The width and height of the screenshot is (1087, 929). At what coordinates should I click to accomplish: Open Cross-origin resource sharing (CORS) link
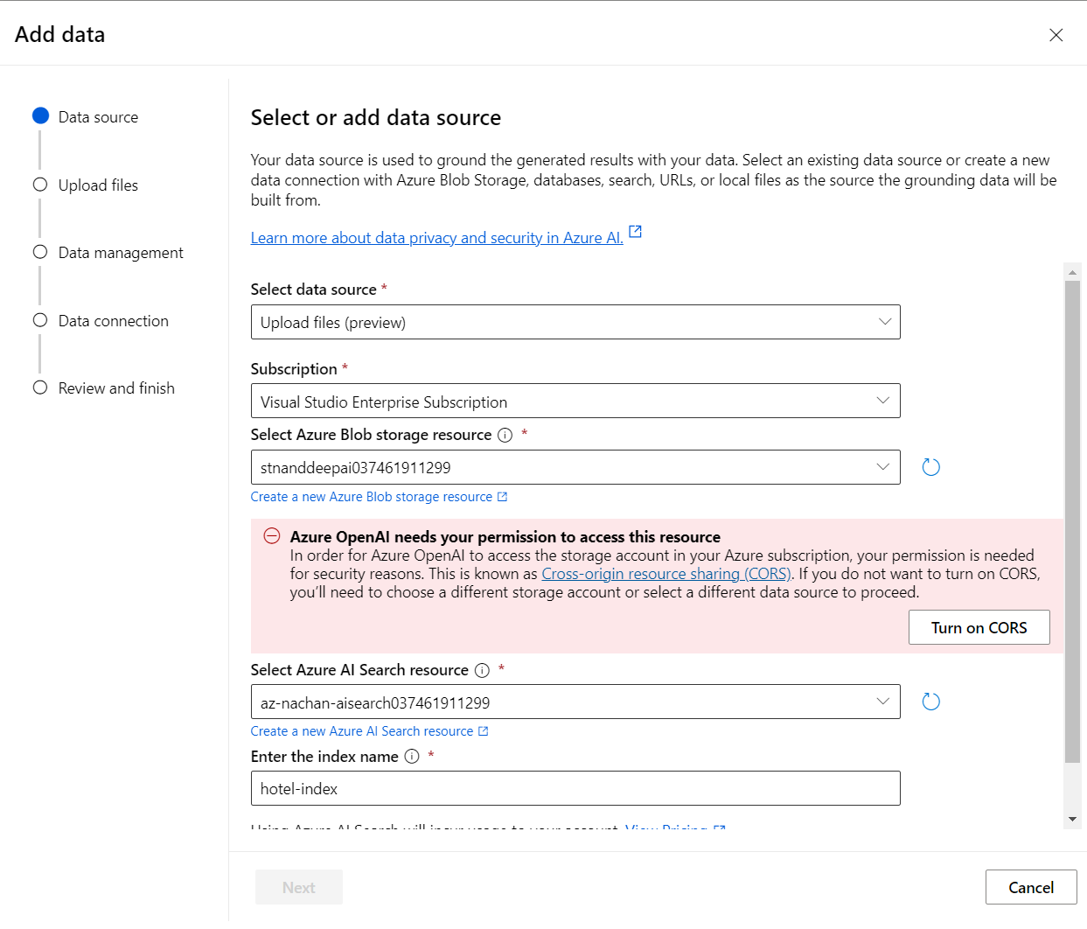tap(665, 574)
